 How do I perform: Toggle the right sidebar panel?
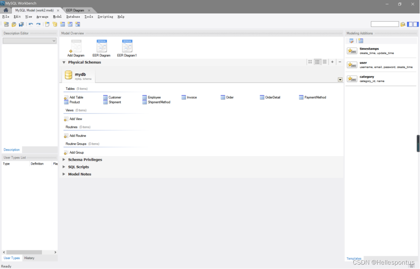pos(416,24)
